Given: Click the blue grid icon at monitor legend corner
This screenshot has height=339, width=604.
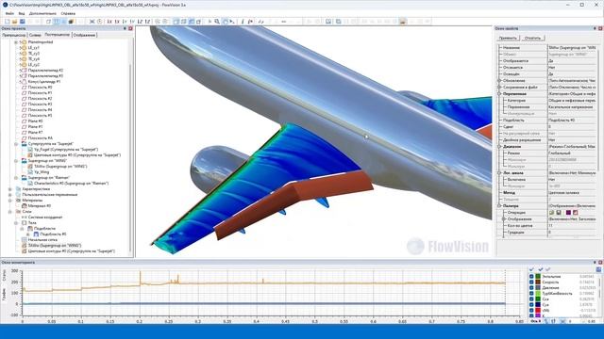Looking at the screenshot, I should tap(598, 269).
